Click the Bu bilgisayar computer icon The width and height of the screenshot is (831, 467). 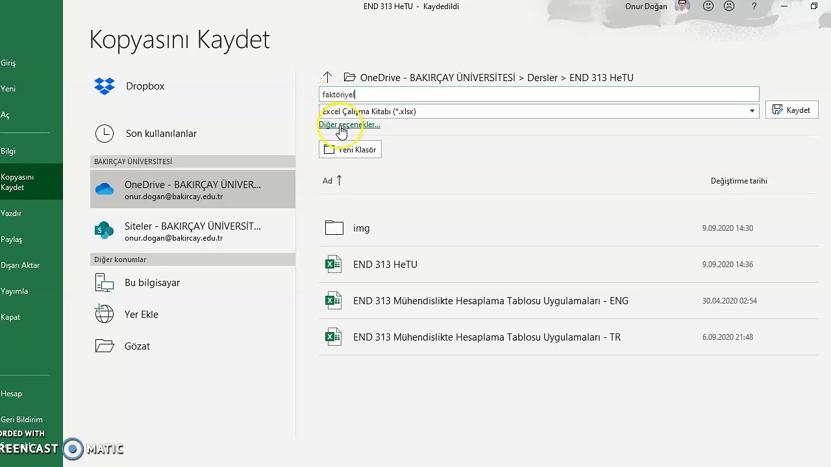pos(105,283)
